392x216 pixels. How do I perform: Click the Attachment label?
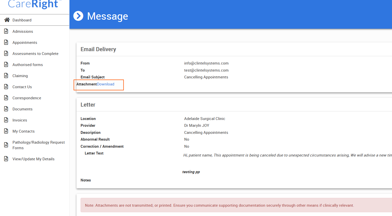[87, 84]
